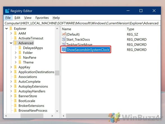The height and width of the screenshot is (124, 165).
Task: Collapse the Advanced key
Action: (11, 43)
